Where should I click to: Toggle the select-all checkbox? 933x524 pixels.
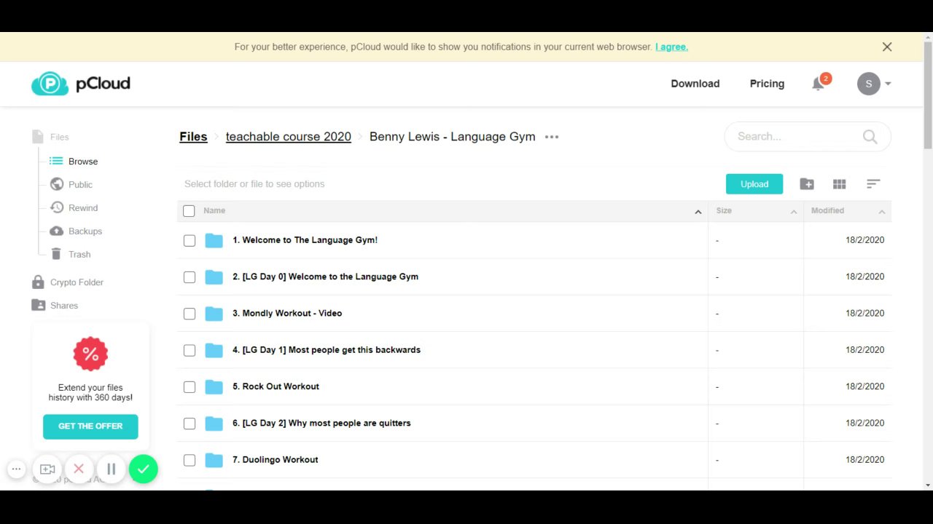click(190, 211)
